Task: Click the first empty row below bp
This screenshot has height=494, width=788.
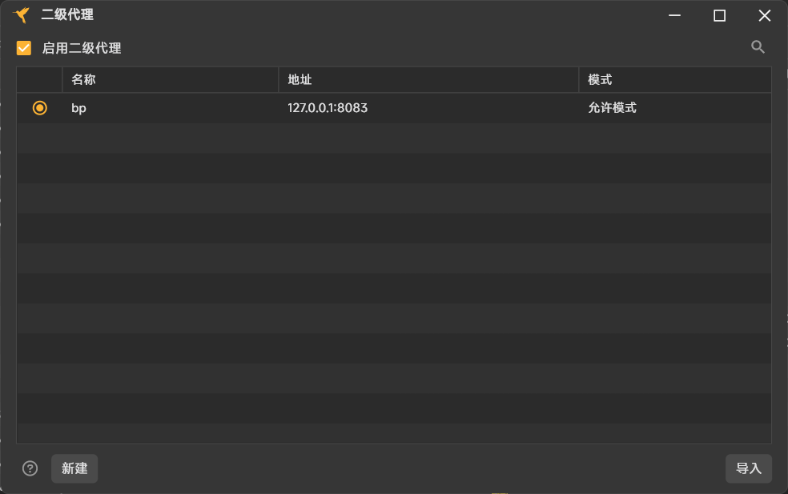Action: tap(392, 138)
